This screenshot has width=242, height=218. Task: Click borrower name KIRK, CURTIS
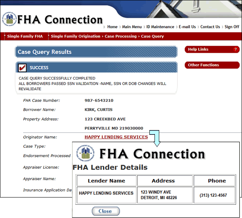pos(99,110)
